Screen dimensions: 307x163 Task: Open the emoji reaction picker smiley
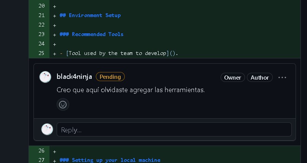[x=63, y=104]
